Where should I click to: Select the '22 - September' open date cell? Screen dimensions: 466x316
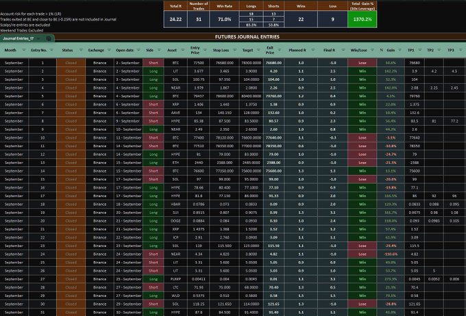point(128,237)
